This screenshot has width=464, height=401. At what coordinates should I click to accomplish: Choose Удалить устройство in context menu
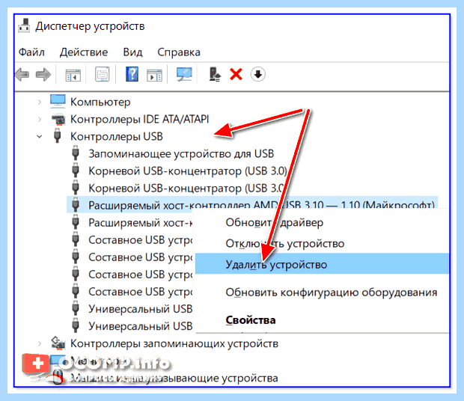(x=322, y=264)
